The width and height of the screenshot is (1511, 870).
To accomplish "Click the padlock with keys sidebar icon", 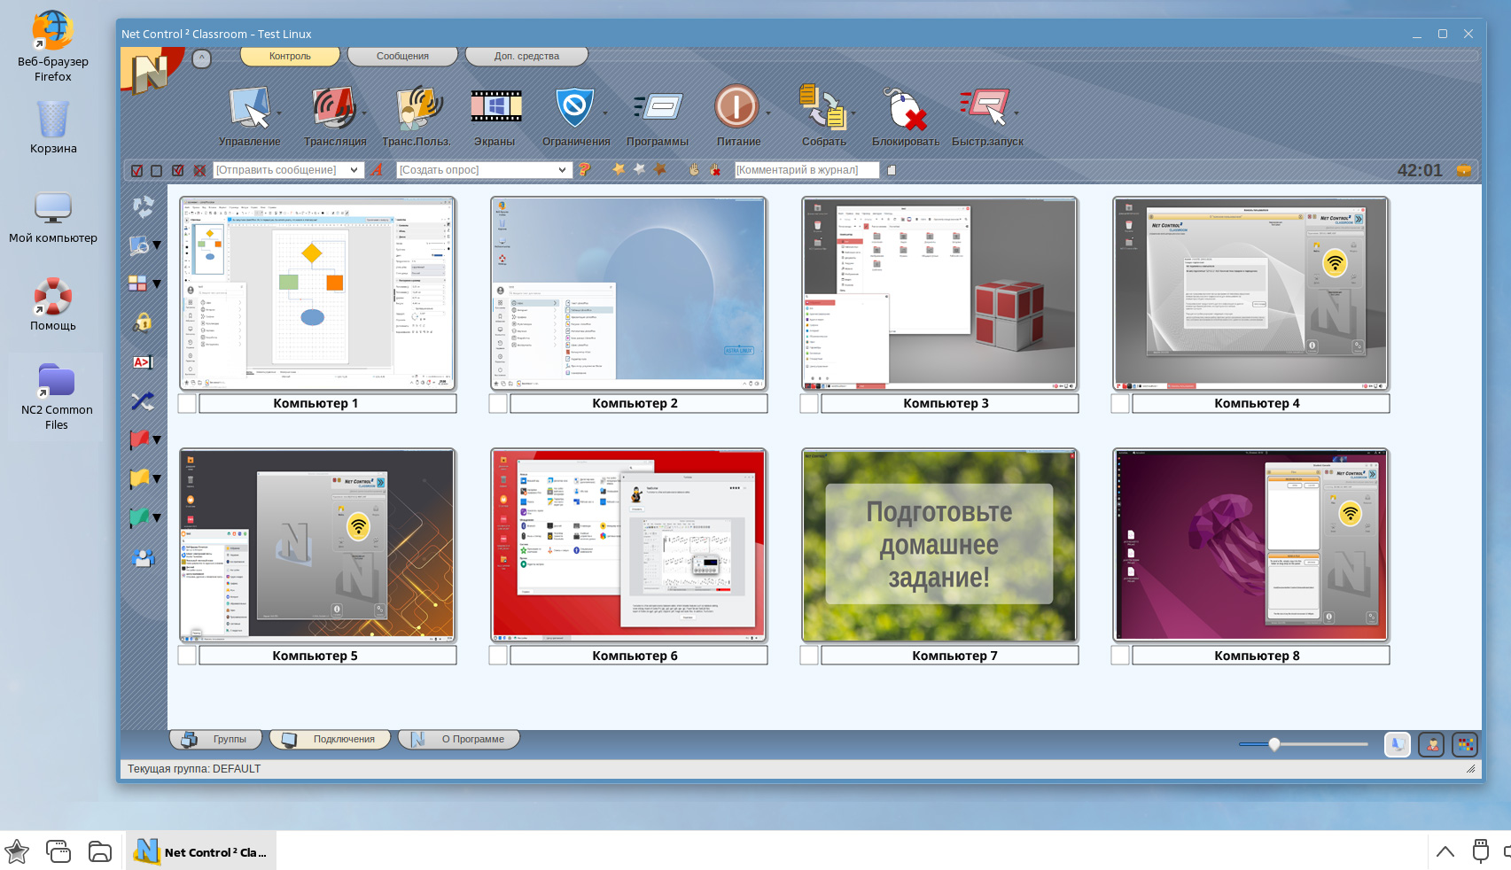I will (x=143, y=322).
